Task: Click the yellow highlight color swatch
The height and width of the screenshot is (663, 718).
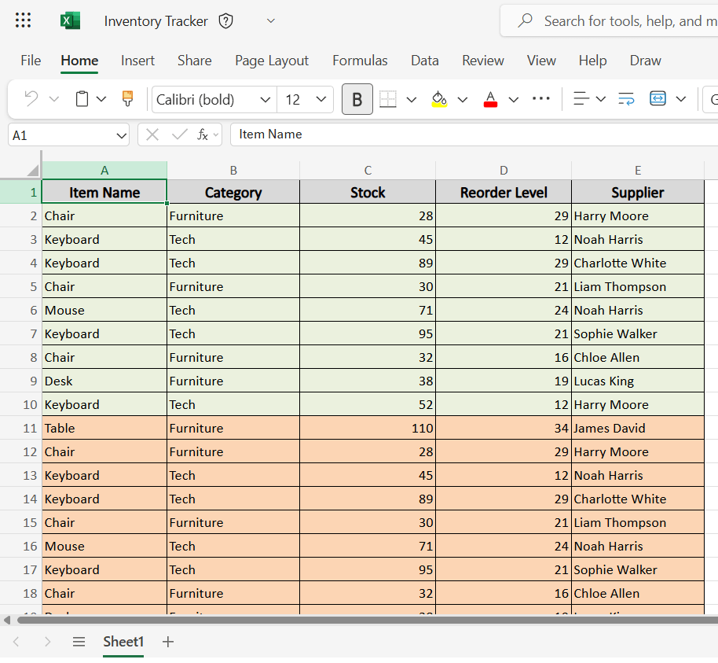Action: tap(440, 106)
